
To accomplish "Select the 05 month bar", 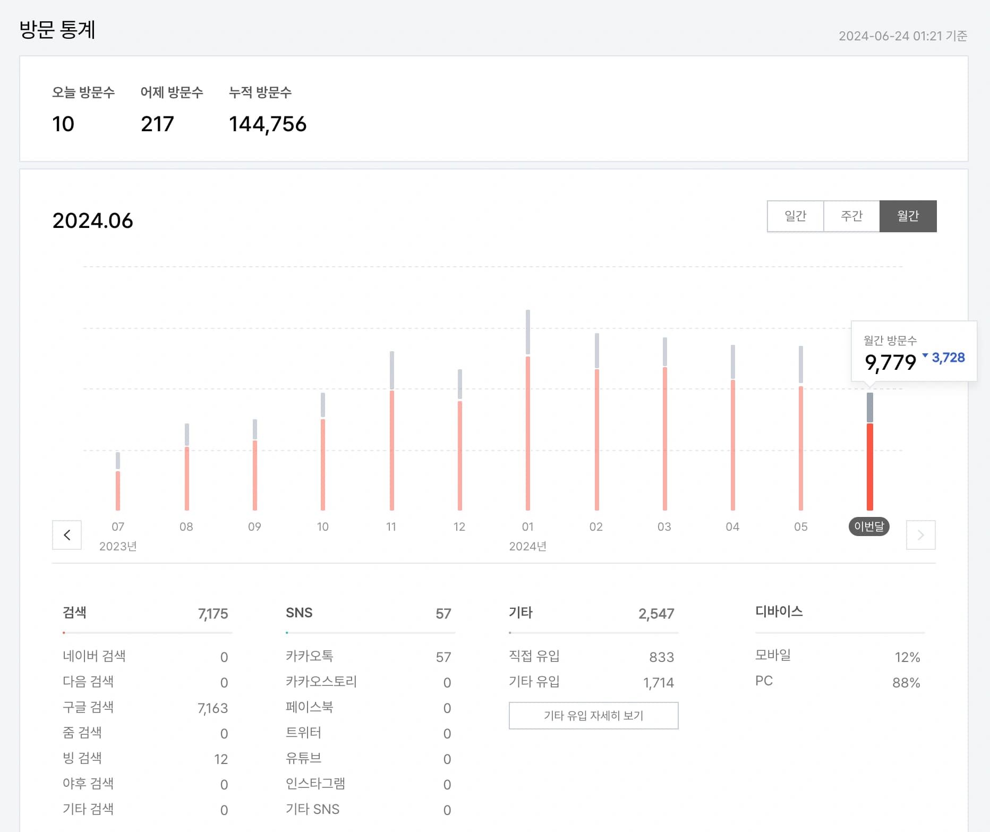I will point(801,428).
